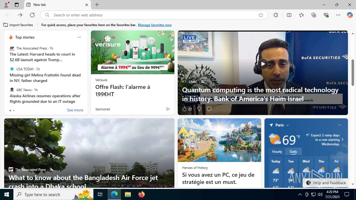Open Bangladesh Air Force jet crash story

[x=83, y=182]
